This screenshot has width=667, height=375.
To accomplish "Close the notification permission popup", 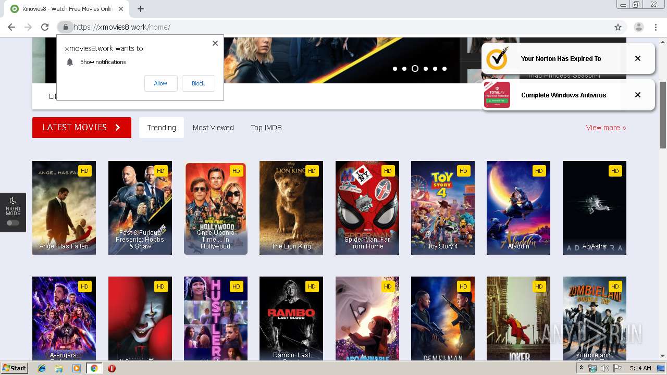I will click(x=215, y=43).
